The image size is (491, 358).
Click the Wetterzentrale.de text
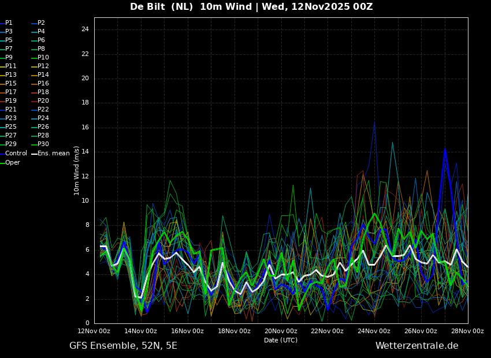click(x=416, y=346)
